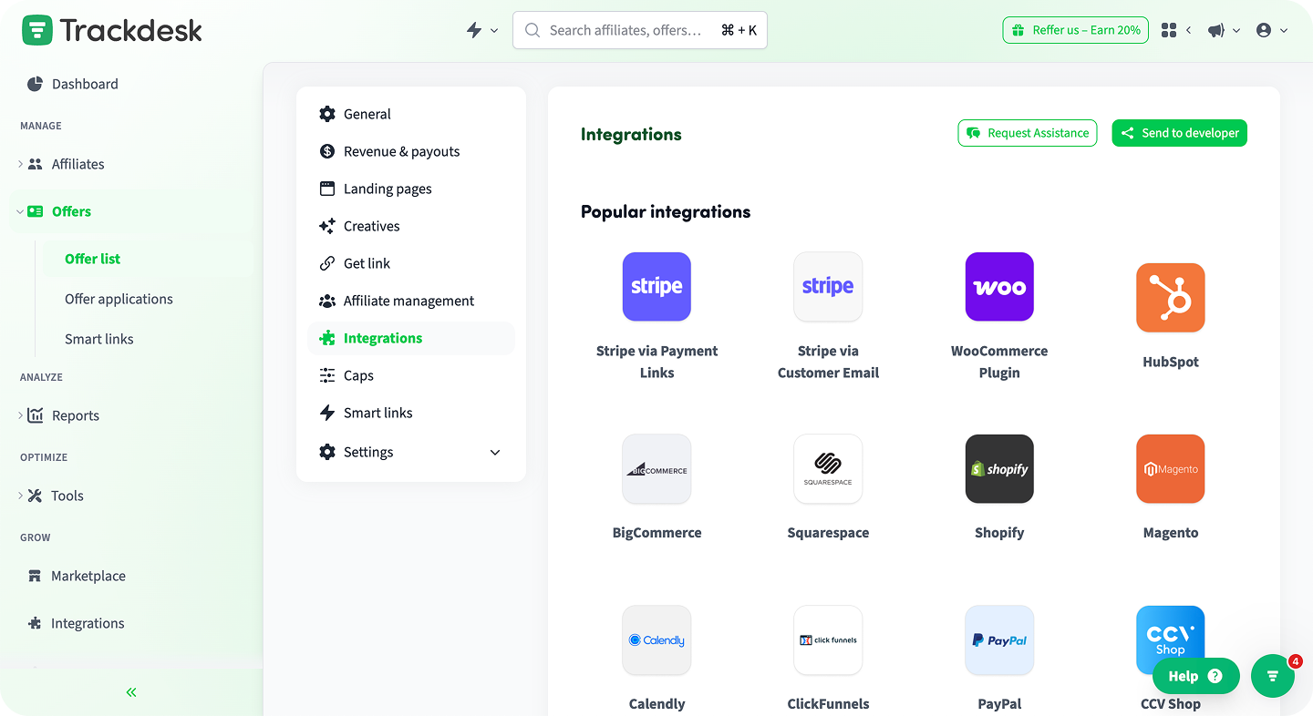Click Refer us – Earn 20% button
The height and width of the screenshot is (716, 1313).
tap(1076, 30)
